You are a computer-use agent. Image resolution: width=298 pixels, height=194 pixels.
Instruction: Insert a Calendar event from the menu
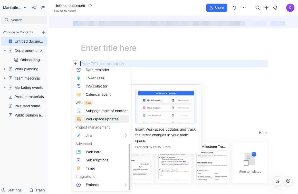tap(98, 94)
